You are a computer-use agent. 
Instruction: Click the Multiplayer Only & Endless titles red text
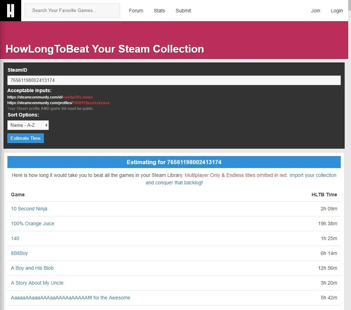[236, 175]
